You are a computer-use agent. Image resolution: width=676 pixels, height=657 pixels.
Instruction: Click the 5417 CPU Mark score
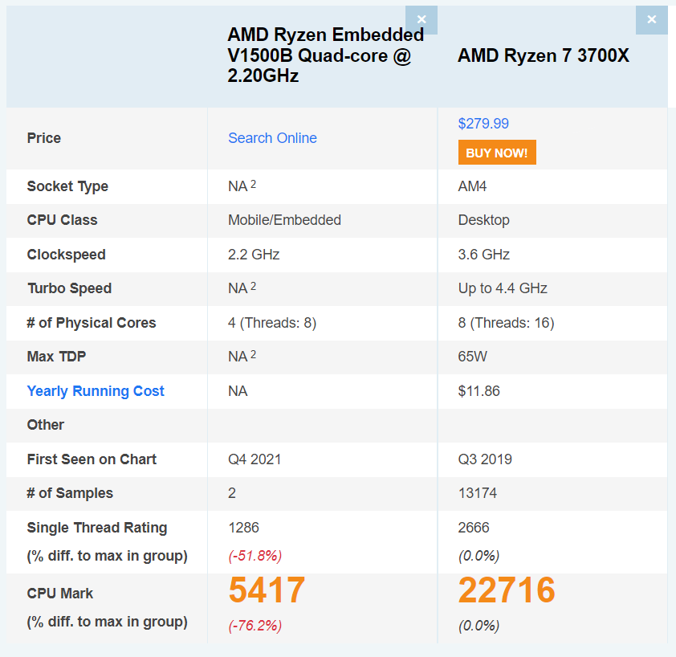coord(267,590)
